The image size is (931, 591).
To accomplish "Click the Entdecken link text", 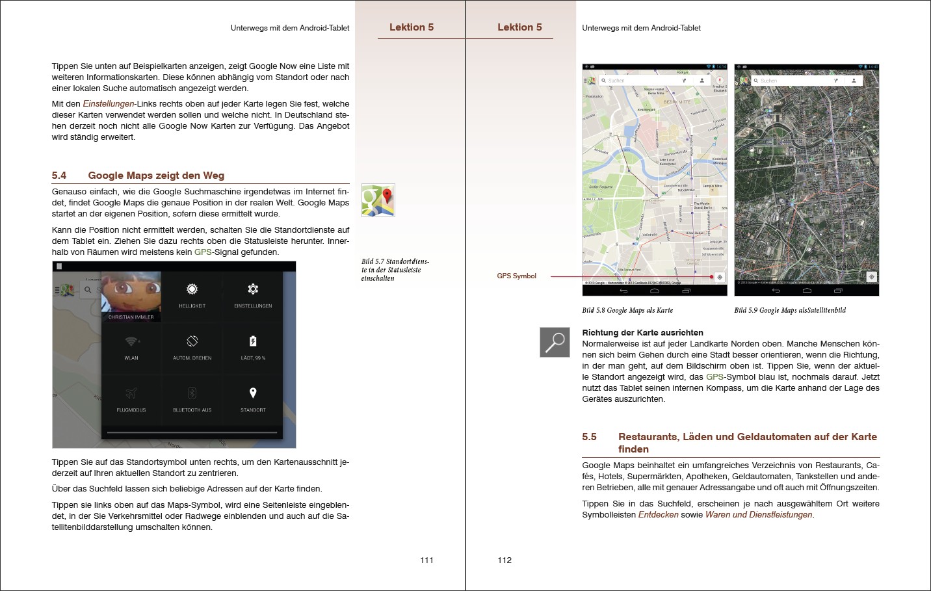I will (658, 515).
